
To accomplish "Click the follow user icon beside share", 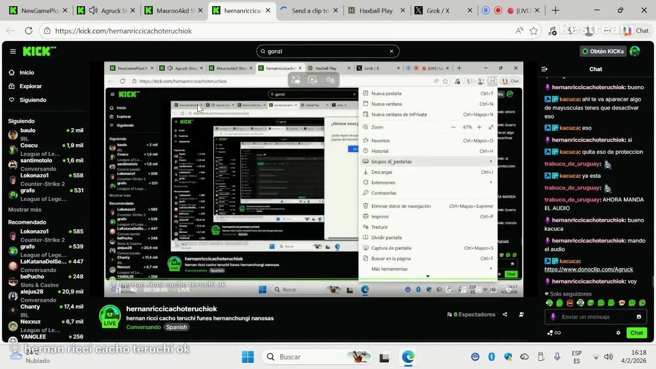I will (521, 314).
